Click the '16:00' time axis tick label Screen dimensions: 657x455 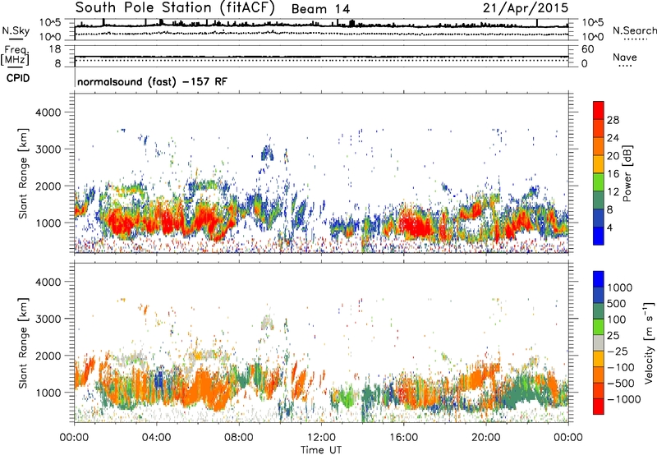click(x=403, y=438)
